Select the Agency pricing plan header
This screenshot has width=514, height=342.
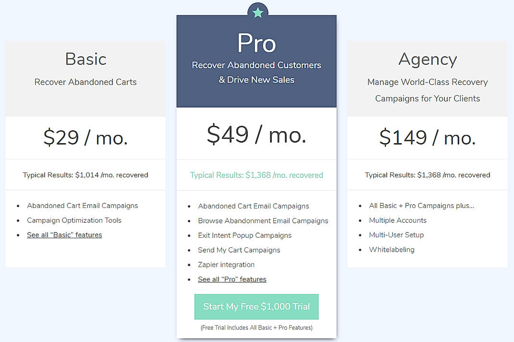427,59
